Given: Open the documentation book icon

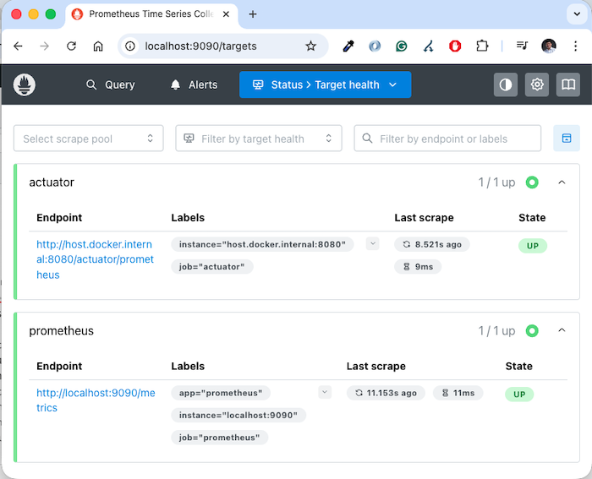Looking at the screenshot, I should click(568, 84).
